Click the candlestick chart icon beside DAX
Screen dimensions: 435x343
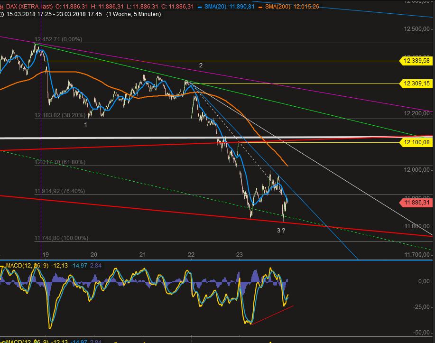[x=4, y=6]
